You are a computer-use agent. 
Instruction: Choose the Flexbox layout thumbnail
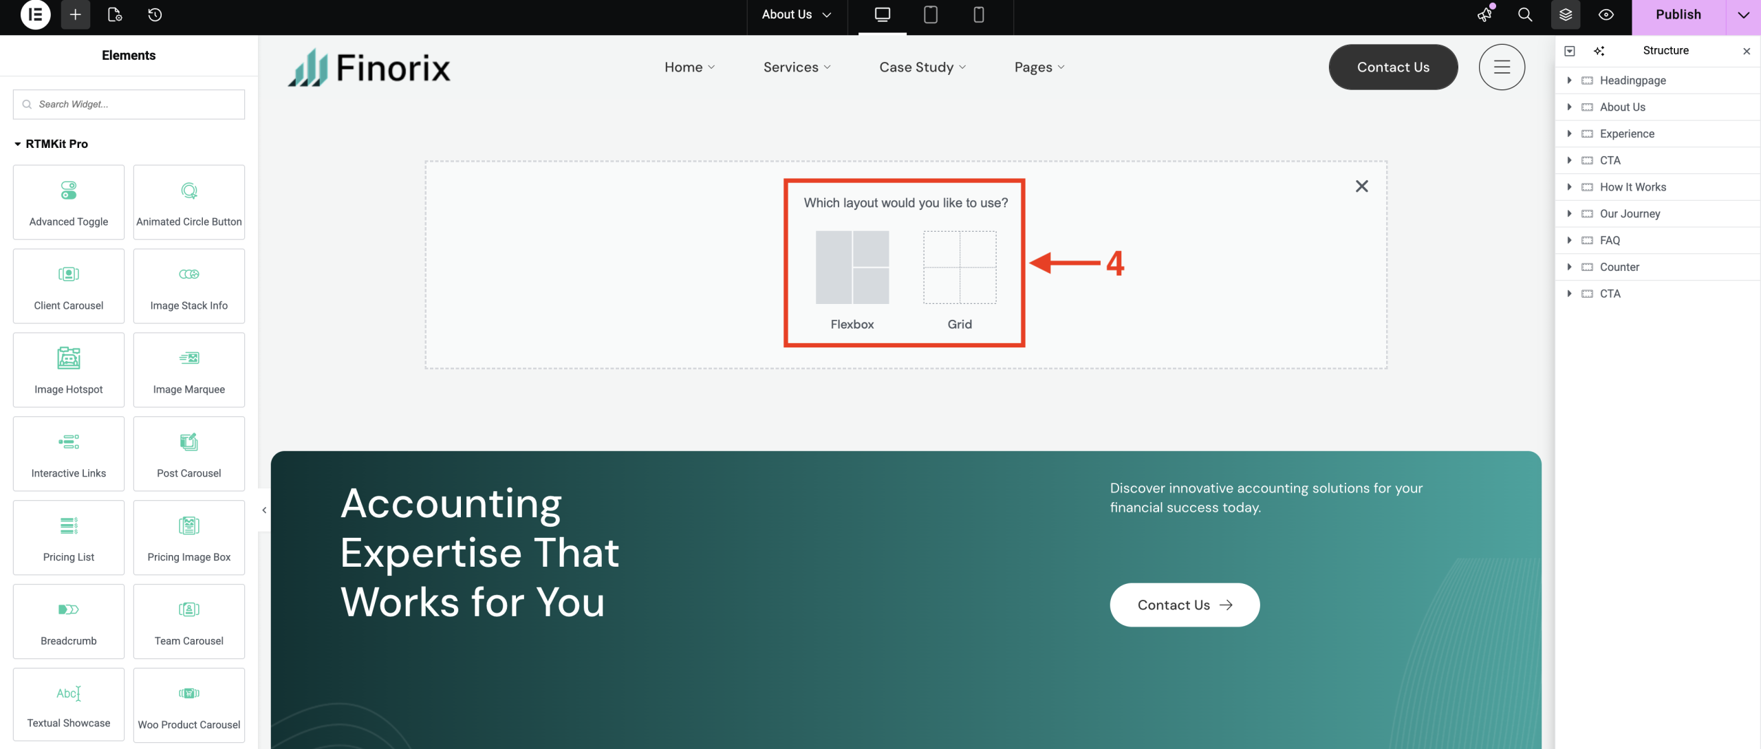coord(852,268)
